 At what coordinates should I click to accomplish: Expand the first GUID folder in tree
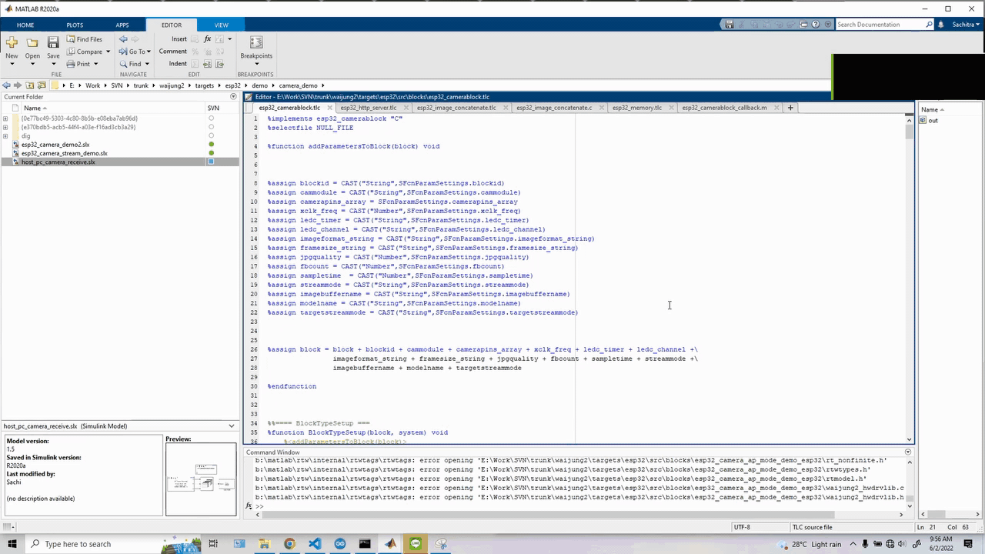point(5,118)
